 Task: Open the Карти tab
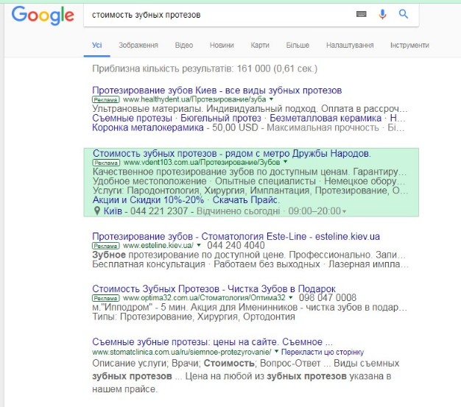pos(260,45)
